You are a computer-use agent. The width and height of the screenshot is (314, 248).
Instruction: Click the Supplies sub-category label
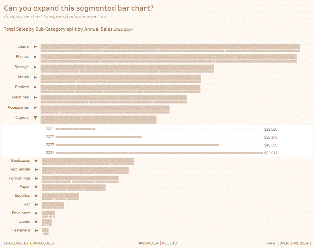[22, 196]
